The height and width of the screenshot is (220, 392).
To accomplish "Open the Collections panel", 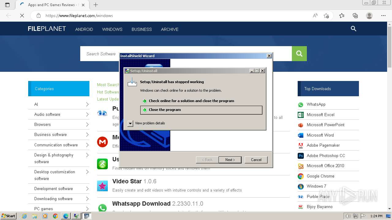I will [x=355, y=16].
